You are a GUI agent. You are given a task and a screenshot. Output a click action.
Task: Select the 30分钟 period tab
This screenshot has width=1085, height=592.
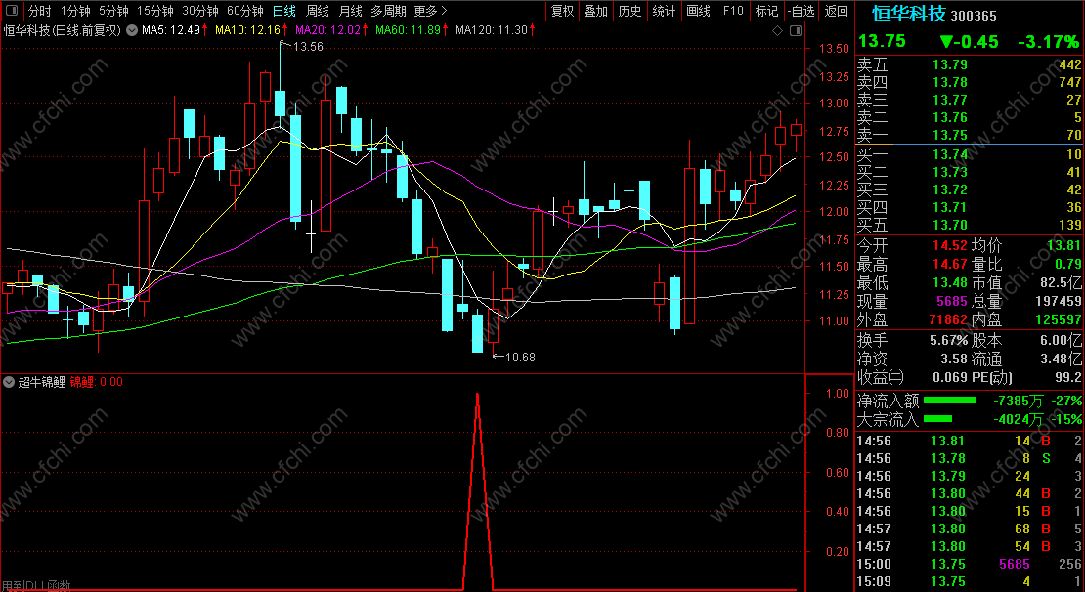point(200,11)
